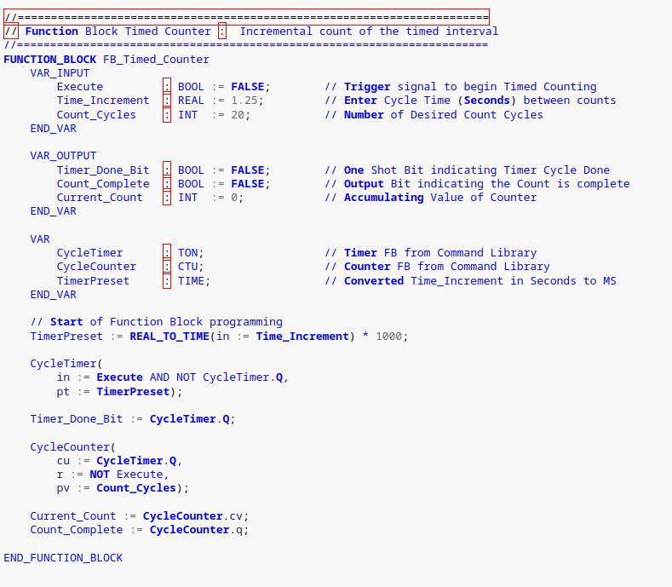Viewport: 672px width, 587px height.
Task: Click the Count_Cycles declaration in VAR_INPUT
Action: (x=96, y=115)
